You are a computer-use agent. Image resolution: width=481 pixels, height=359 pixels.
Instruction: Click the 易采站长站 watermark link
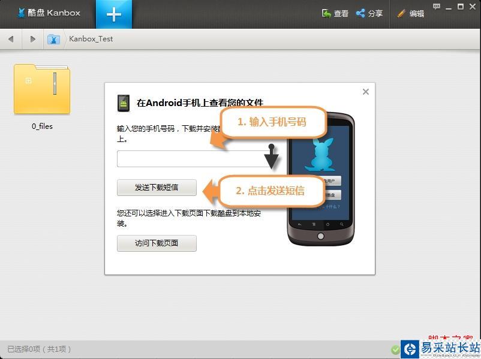click(x=438, y=349)
